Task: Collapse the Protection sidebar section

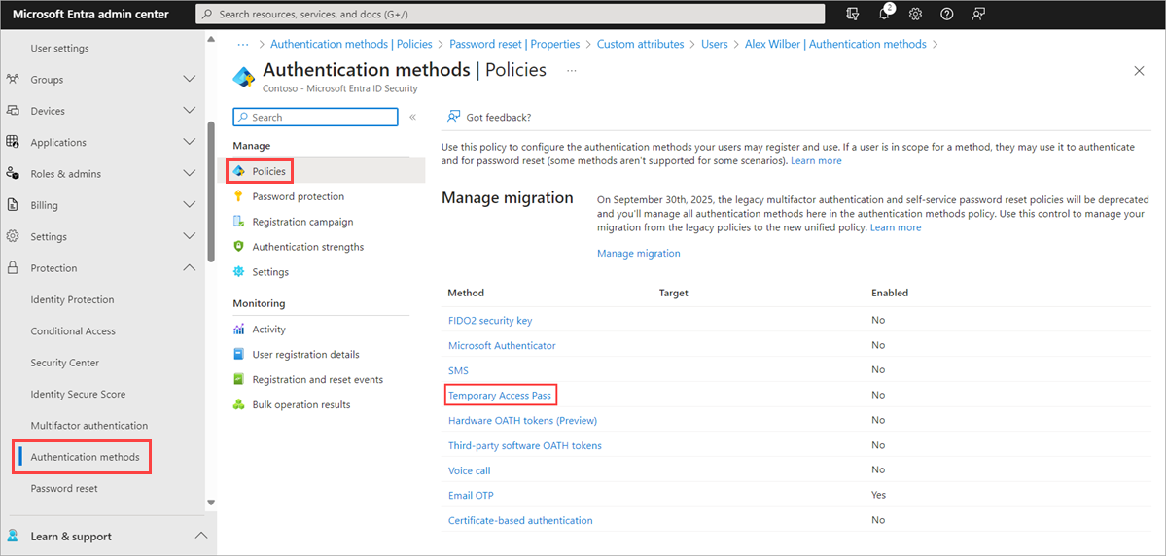Action: coord(190,268)
